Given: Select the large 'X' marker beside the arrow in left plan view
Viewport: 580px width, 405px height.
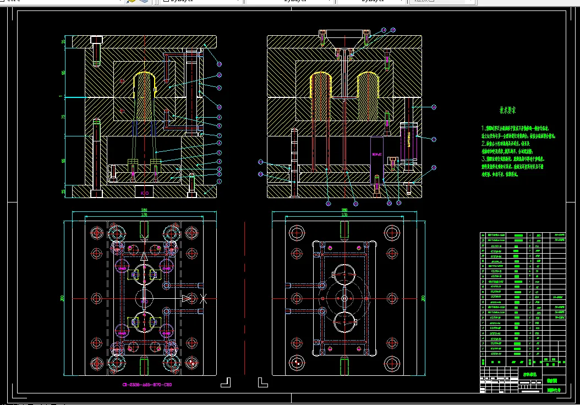Looking at the screenshot, I should [x=203, y=299].
